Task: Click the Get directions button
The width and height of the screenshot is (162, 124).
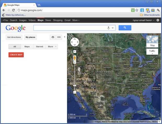Action: 14,37
